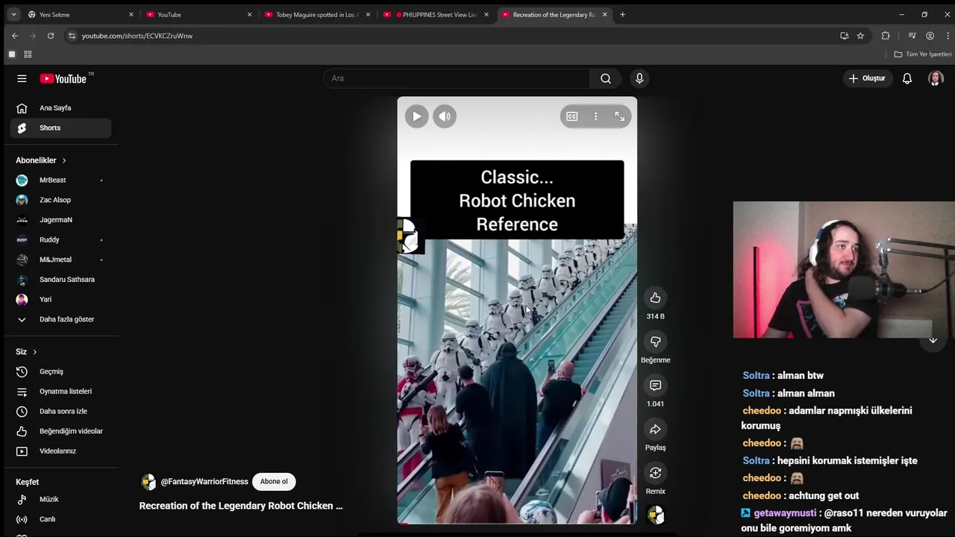Screen dimensions: 955x537
Task: Expand Daha fazla göster subscriptions
Action: coord(61,319)
